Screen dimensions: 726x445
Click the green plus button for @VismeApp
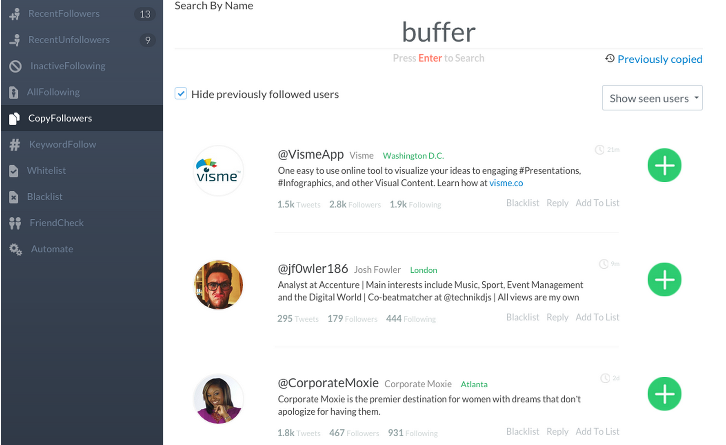coord(664,165)
